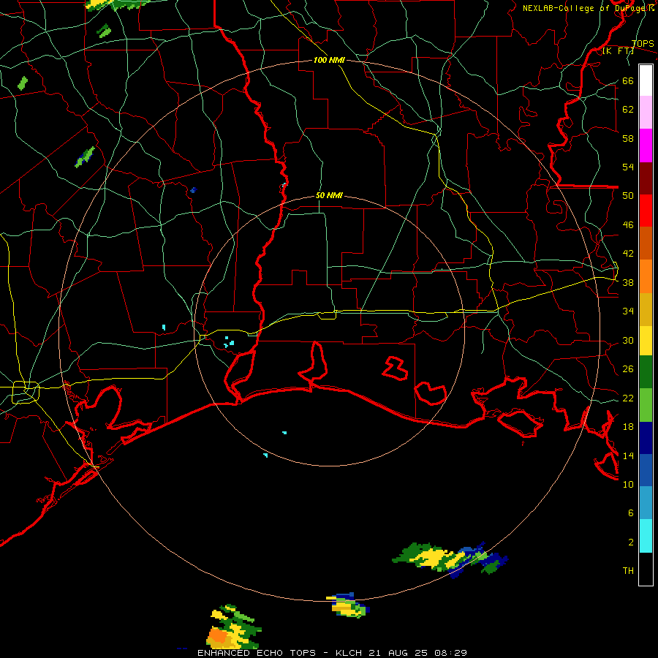
Task: Click the '18' legend value label
Action: coord(628,427)
